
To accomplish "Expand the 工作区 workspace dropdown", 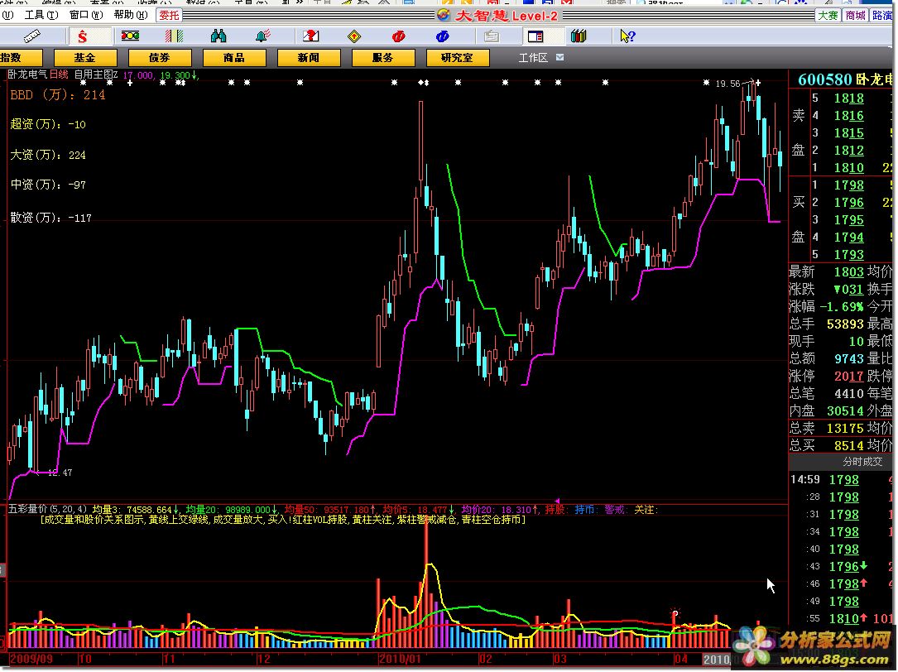I will pyautogui.click(x=559, y=58).
